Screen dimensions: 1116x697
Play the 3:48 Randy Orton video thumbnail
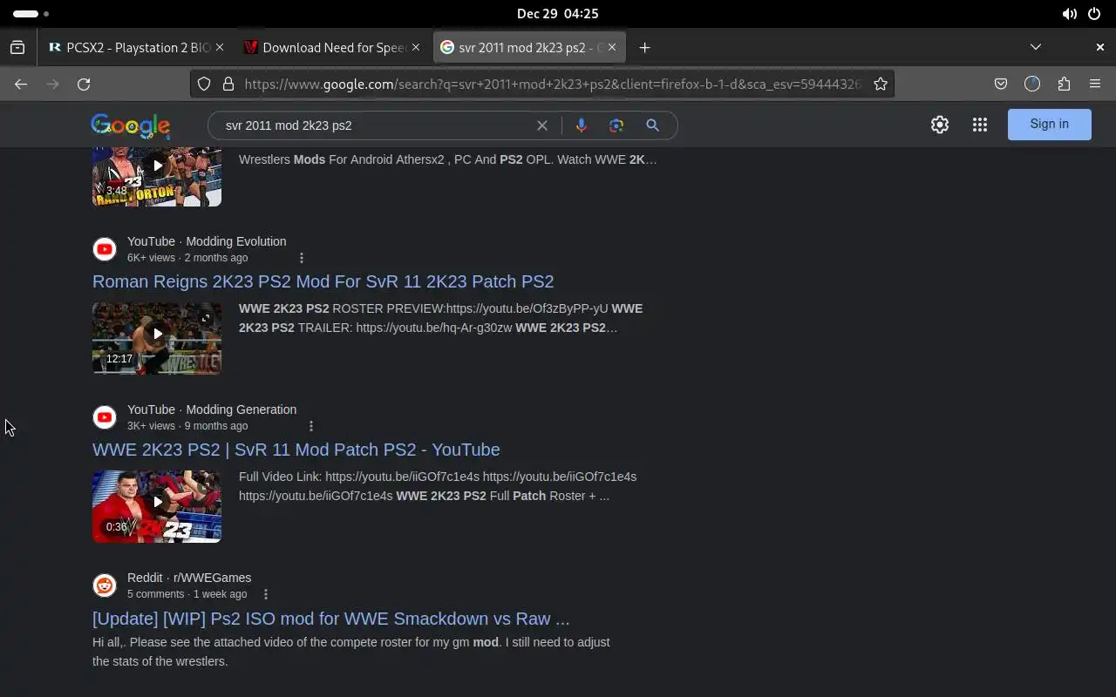[x=157, y=177]
